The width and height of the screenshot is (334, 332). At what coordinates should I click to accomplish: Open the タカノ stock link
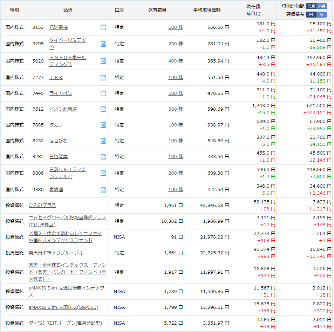click(x=56, y=125)
